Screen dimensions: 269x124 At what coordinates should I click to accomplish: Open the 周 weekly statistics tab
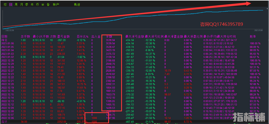click(x=16, y=5)
